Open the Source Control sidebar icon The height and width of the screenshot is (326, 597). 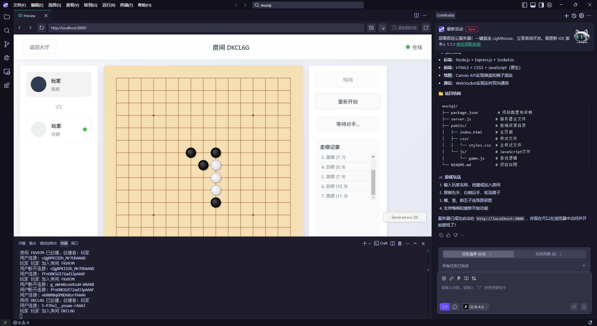[7, 44]
